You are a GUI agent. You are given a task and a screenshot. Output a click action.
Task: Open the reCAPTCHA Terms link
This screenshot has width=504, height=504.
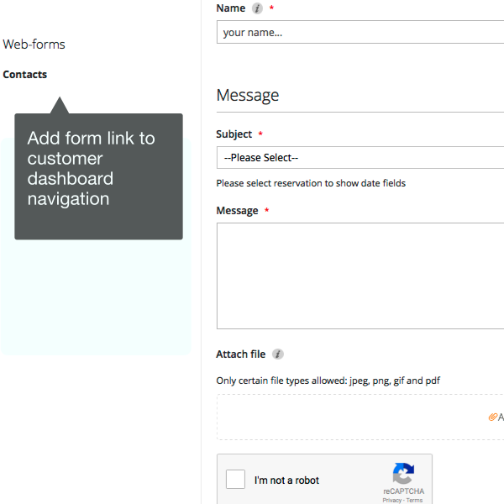coord(414,500)
